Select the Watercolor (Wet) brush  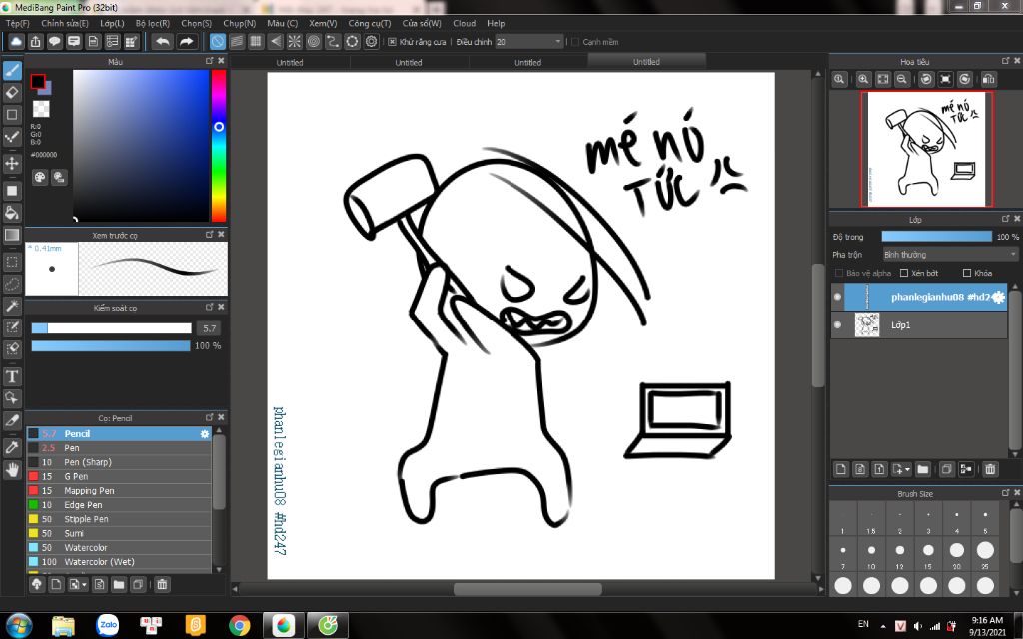(119, 561)
